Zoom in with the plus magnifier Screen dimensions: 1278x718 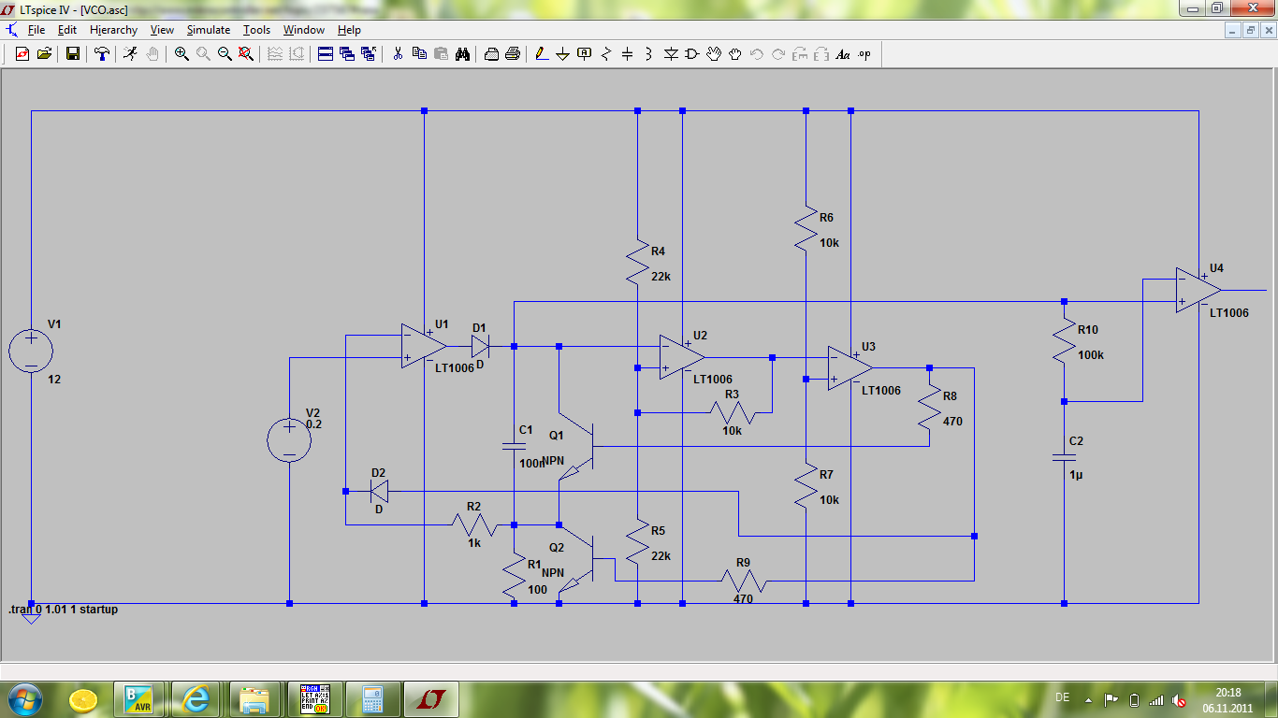tap(182, 54)
